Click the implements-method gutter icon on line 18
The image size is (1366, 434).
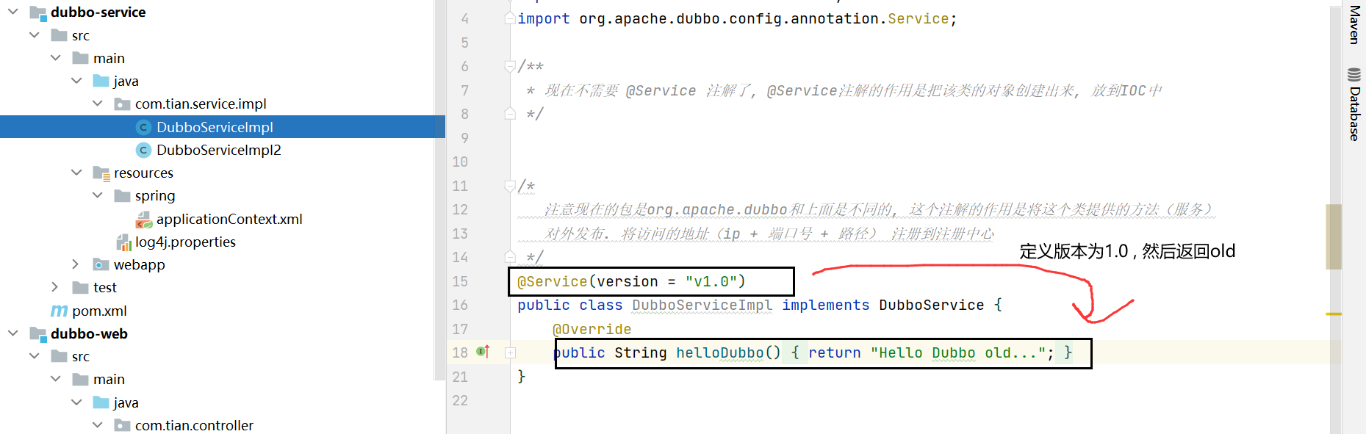click(x=483, y=352)
